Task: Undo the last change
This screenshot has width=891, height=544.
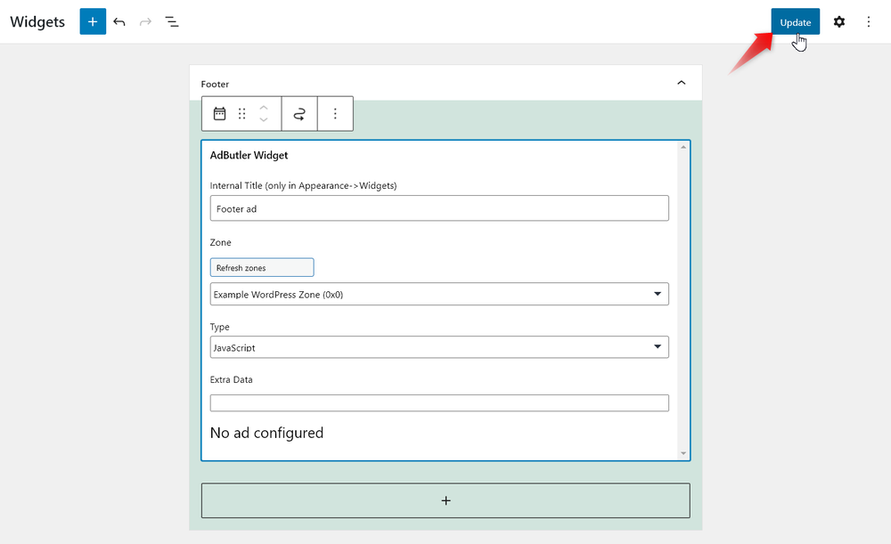Action: click(x=119, y=21)
